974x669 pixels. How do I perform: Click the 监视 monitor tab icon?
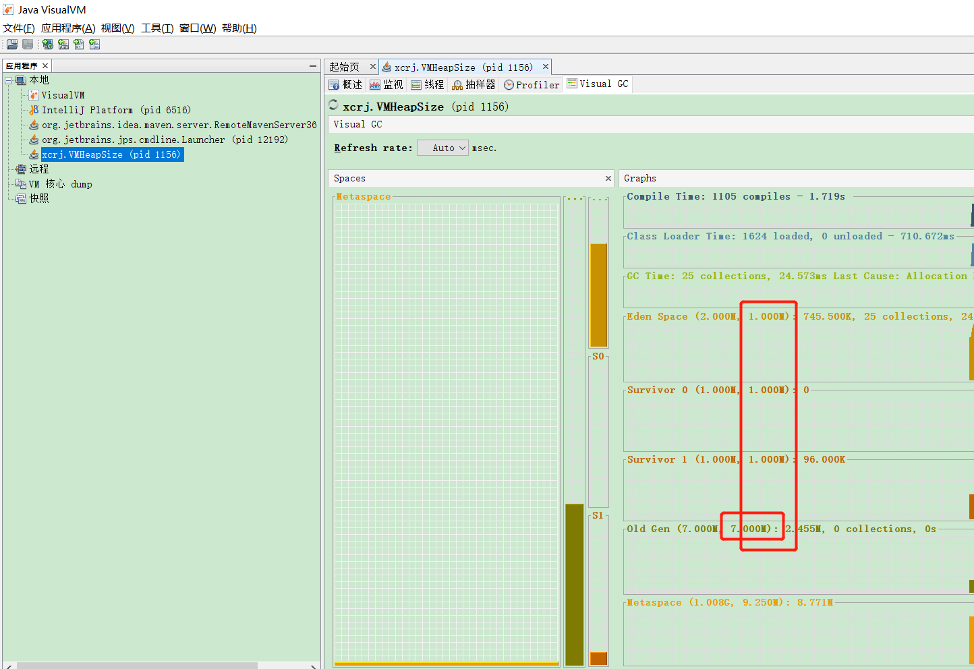(375, 85)
